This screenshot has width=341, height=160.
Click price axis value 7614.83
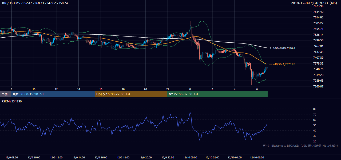[318, 17]
